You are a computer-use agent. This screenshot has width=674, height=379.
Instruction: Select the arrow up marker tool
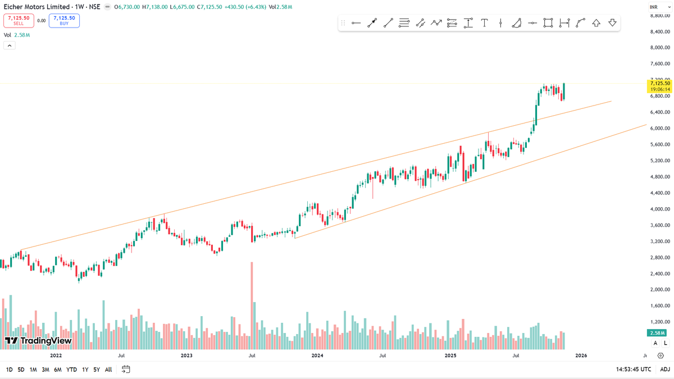596,23
